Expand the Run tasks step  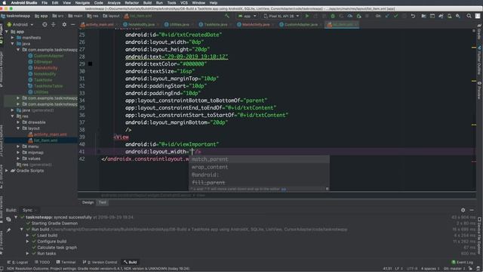(x=27, y=254)
